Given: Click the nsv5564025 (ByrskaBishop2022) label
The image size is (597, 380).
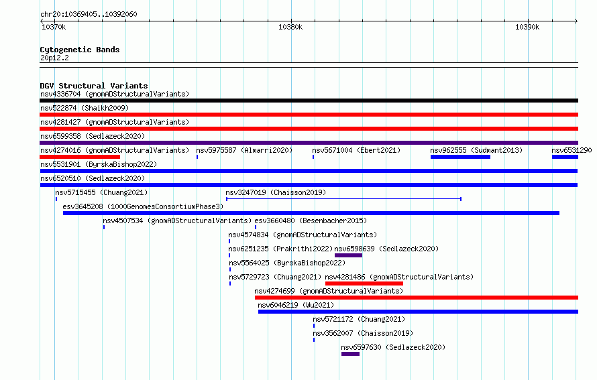Looking at the screenshot, I should click(287, 263).
